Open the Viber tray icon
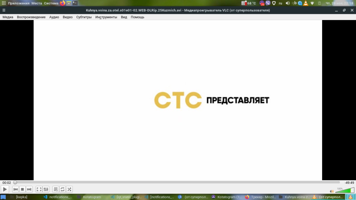This screenshot has width=356, height=200. [x=268, y=3]
